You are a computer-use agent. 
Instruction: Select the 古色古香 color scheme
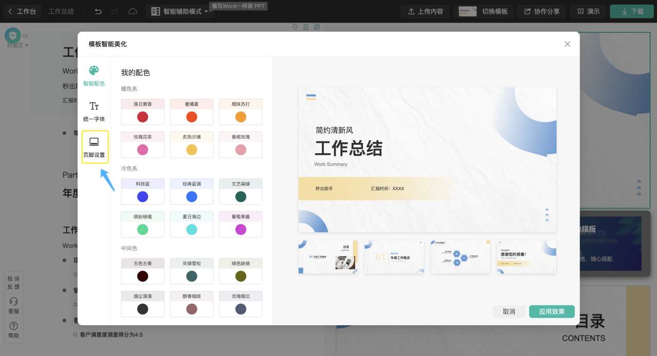(x=143, y=271)
